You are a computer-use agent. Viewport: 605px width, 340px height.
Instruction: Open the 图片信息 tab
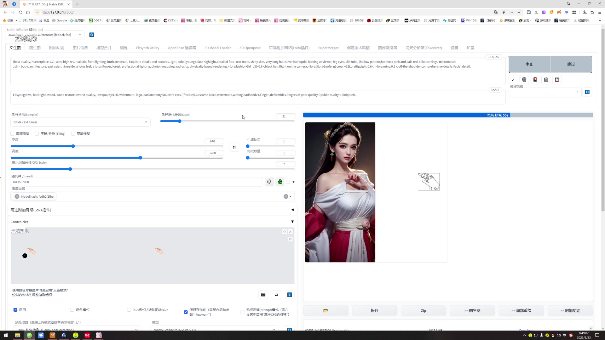80,48
